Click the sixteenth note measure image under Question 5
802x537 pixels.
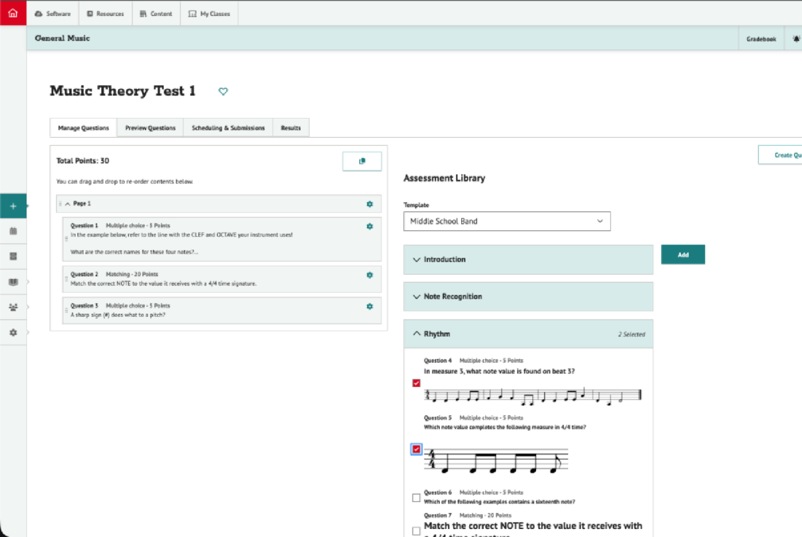496,461
